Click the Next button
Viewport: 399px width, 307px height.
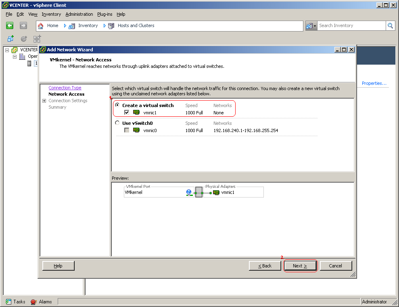click(x=300, y=266)
